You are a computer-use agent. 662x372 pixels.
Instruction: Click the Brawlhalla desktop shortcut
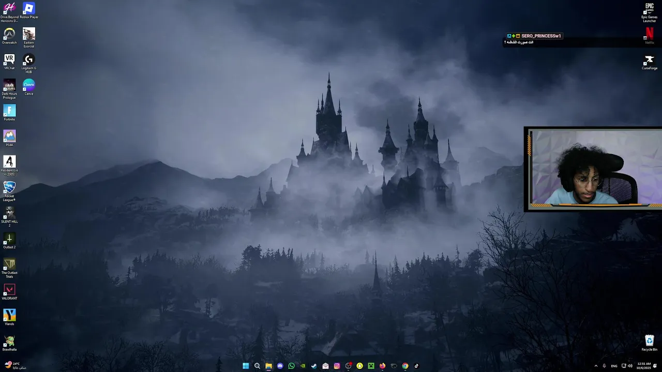[x=9, y=343]
